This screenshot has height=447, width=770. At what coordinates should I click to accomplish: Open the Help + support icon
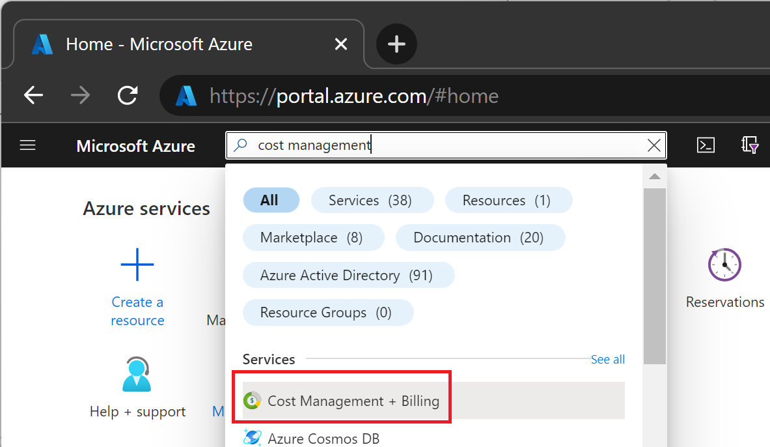pyautogui.click(x=137, y=374)
